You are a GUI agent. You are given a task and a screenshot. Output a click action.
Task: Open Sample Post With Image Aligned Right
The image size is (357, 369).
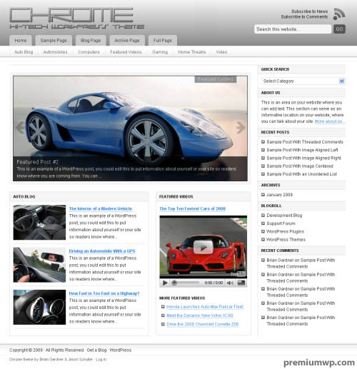pos(304,158)
